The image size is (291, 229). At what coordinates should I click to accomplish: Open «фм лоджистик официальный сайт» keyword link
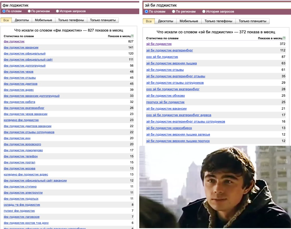coord(28,60)
